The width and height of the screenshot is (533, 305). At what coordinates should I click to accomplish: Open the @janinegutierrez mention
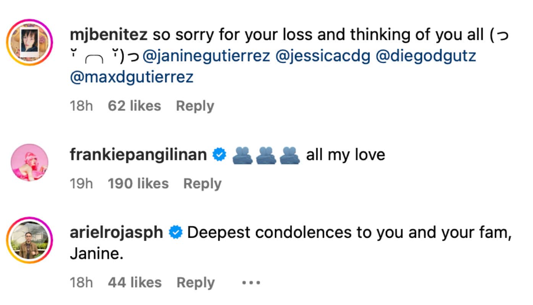click(x=206, y=56)
